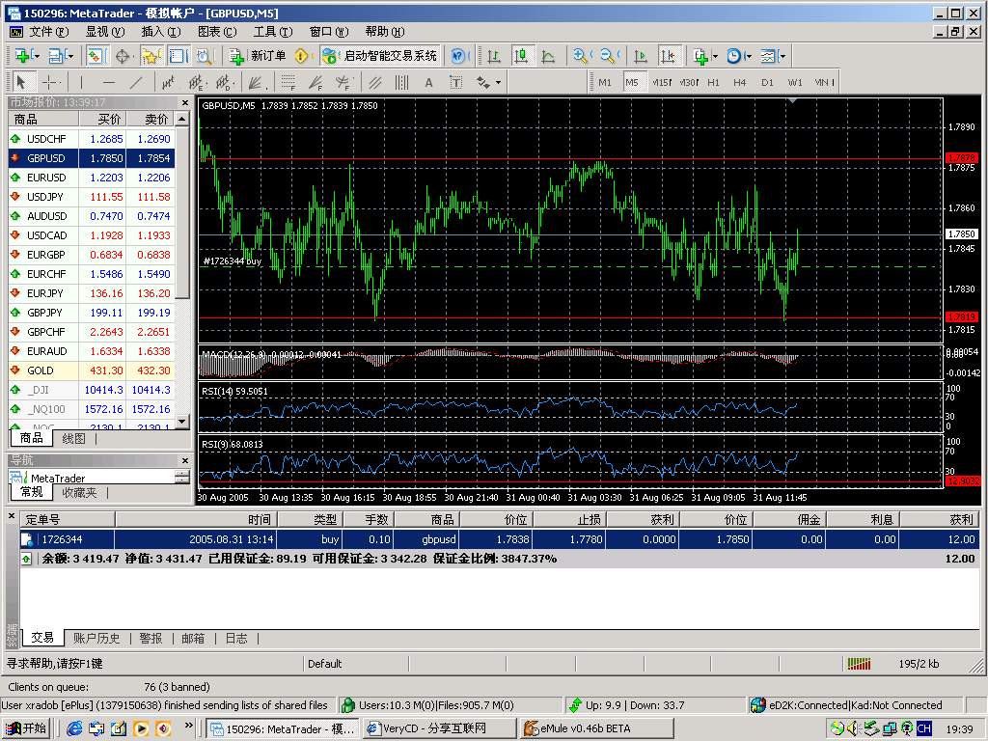This screenshot has width=988, height=741.
Task: Select the trendline drawing tool
Action: pos(137,83)
